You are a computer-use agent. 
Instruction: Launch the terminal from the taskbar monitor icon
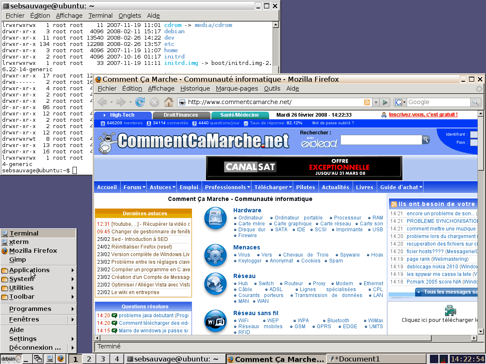point(50,359)
